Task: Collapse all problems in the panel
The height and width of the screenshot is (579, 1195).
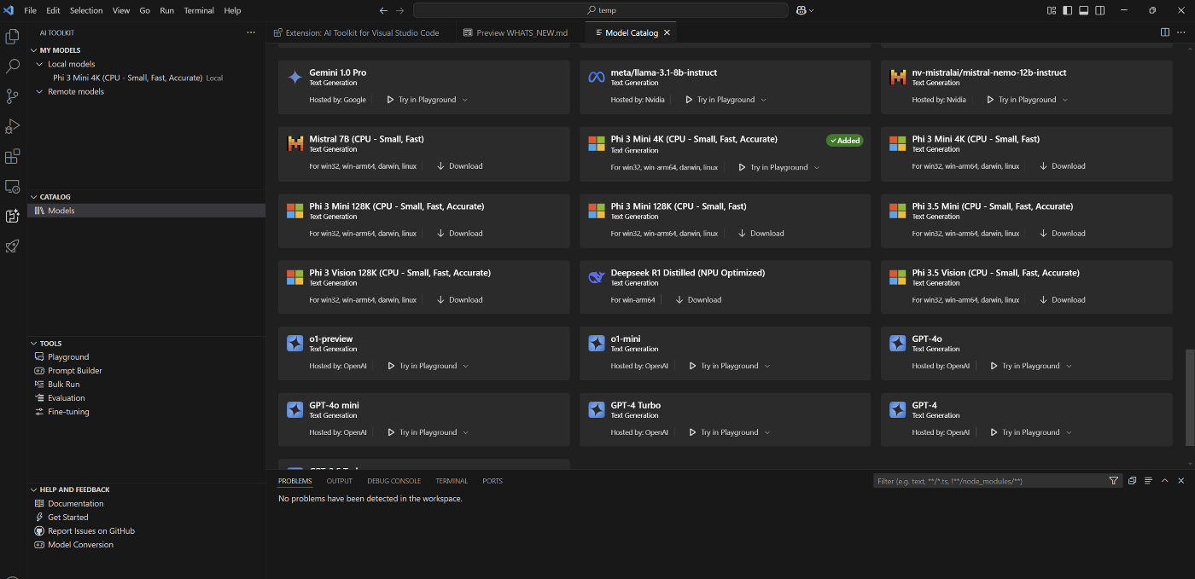Action: coord(1132,481)
